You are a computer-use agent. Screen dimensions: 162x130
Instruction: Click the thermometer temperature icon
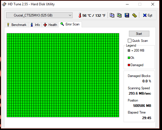[x=80, y=15]
